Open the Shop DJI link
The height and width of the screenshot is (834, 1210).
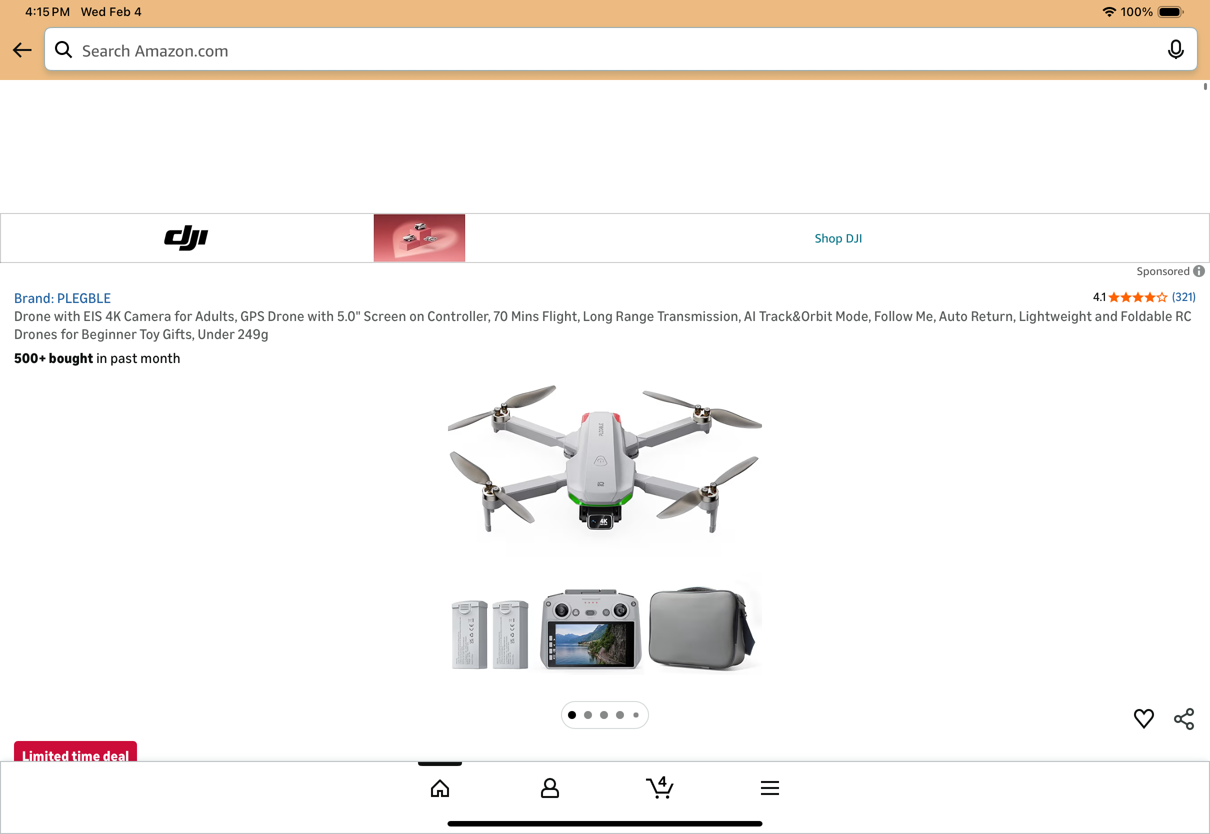(x=838, y=238)
